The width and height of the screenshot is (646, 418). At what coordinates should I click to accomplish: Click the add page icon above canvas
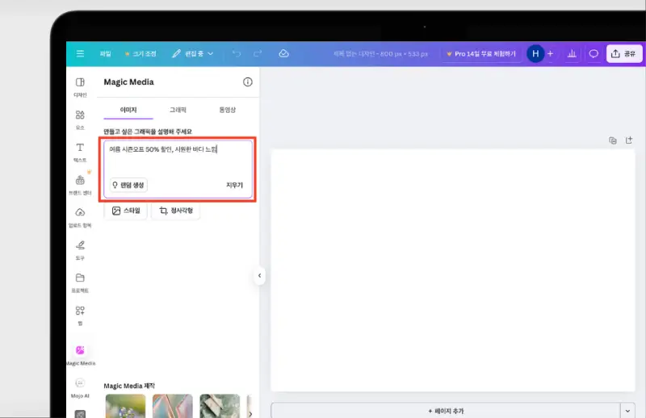pyautogui.click(x=629, y=140)
